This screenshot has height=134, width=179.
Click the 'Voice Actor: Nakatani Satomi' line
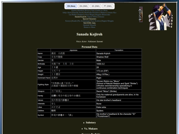click(x=89, y=41)
